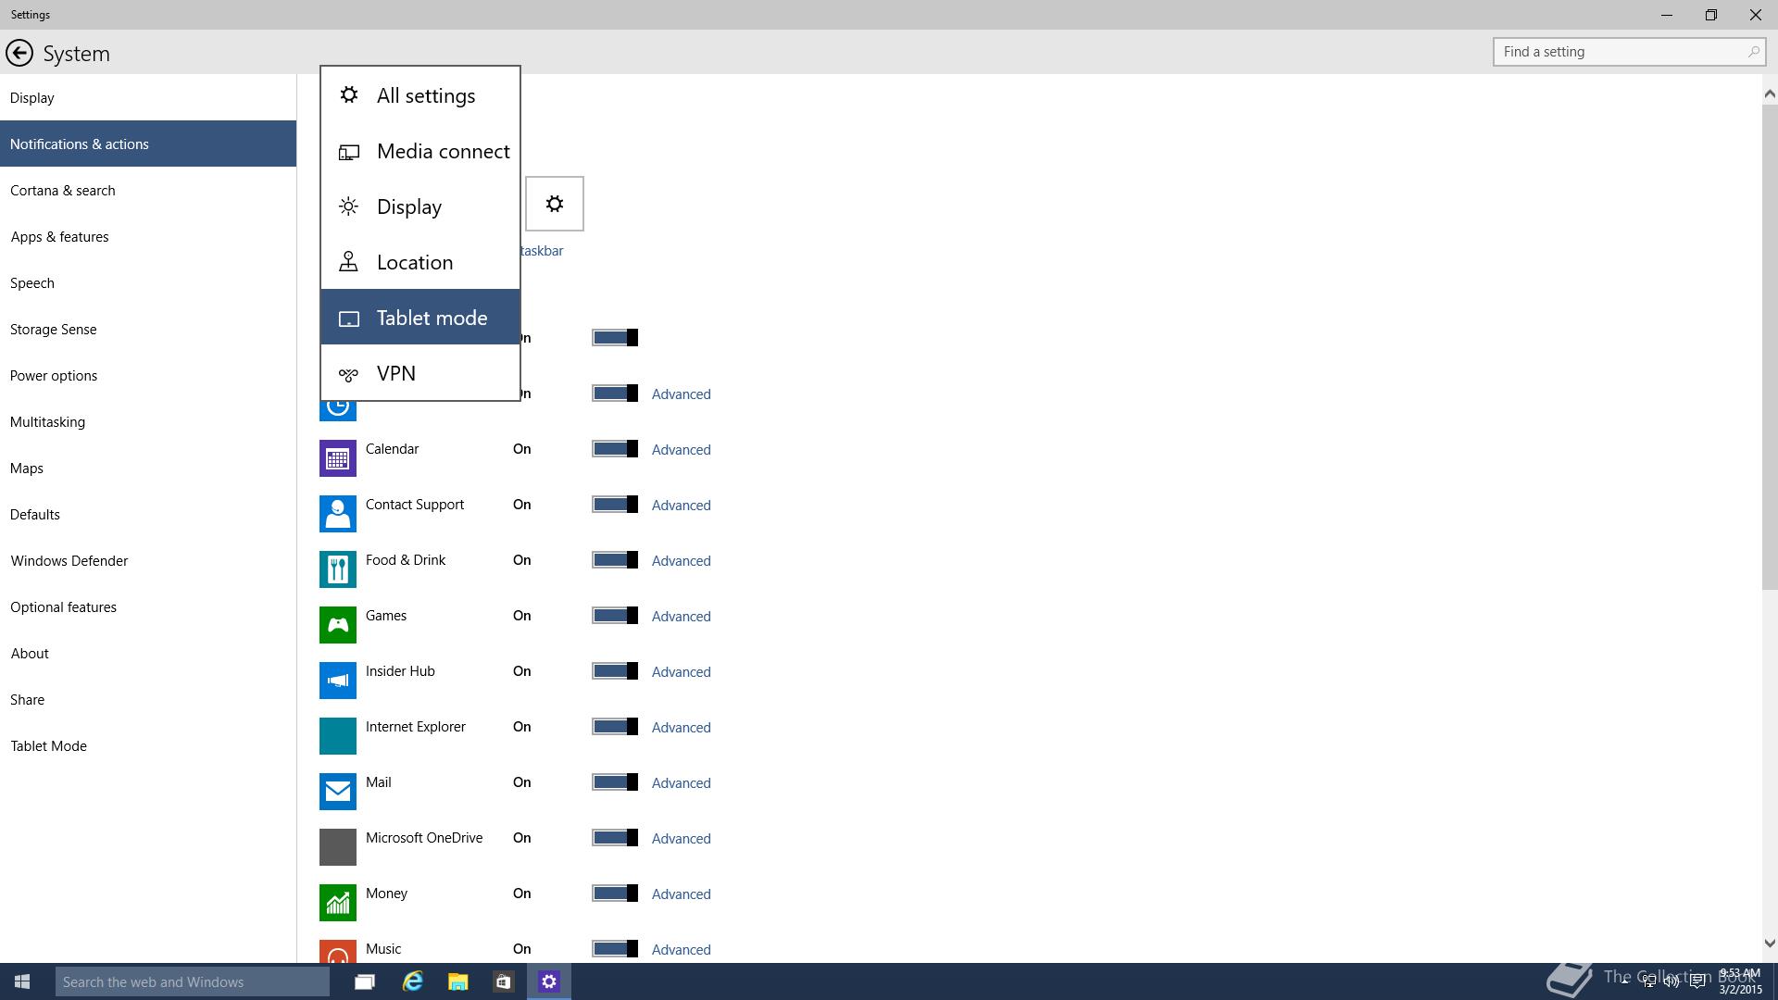
Task: Toggle Calendar notifications switch
Action: pyautogui.click(x=615, y=449)
